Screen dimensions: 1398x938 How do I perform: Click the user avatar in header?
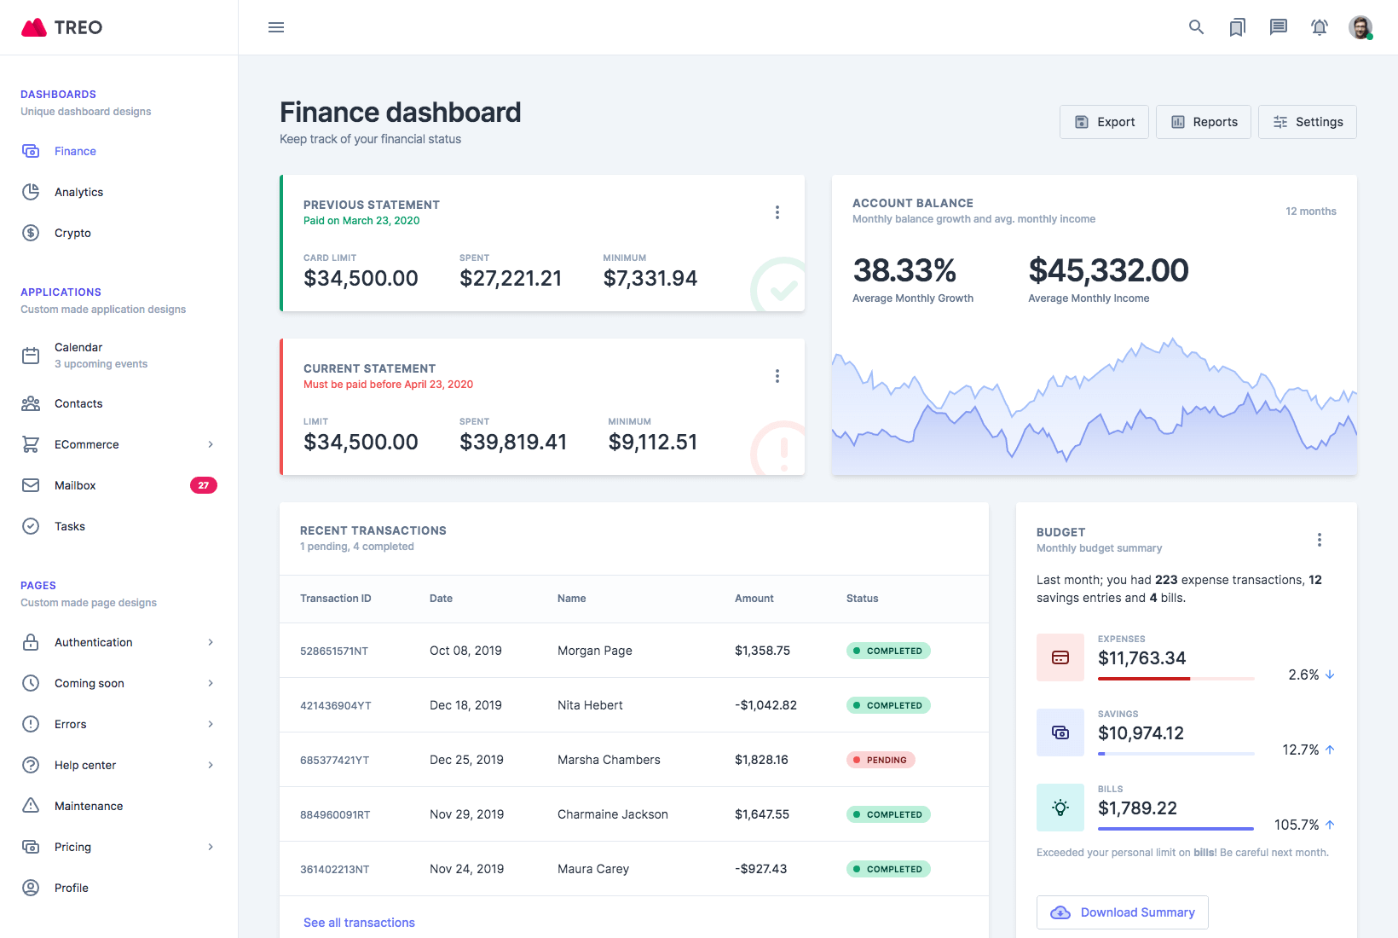[1360, 27]
